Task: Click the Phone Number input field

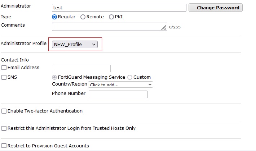Action: tap(118, 94)
